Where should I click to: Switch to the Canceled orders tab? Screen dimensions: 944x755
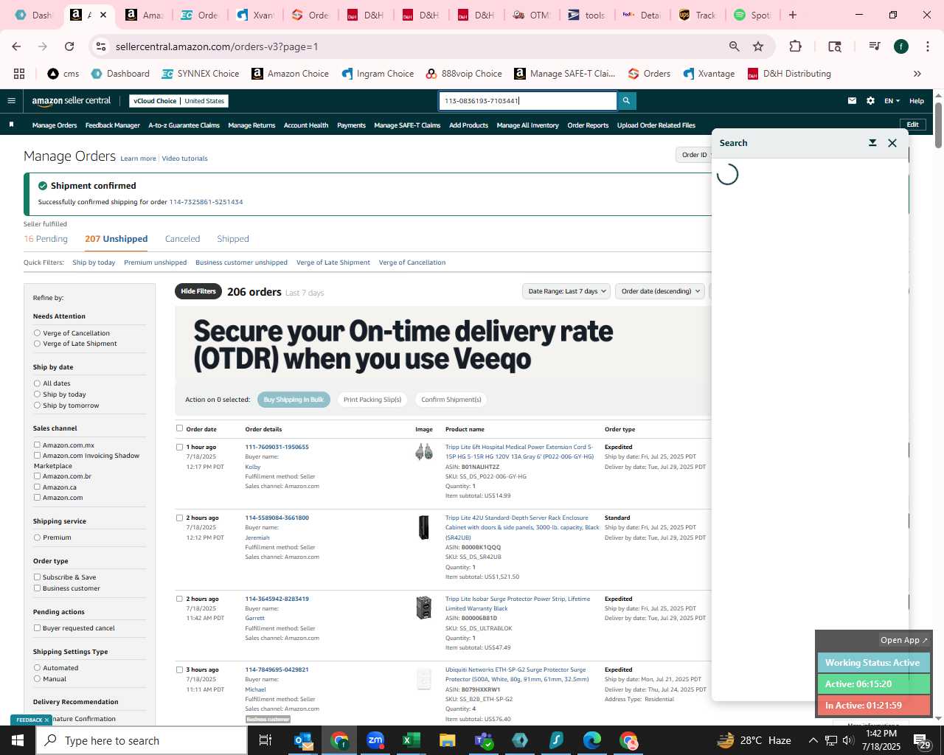182,239
